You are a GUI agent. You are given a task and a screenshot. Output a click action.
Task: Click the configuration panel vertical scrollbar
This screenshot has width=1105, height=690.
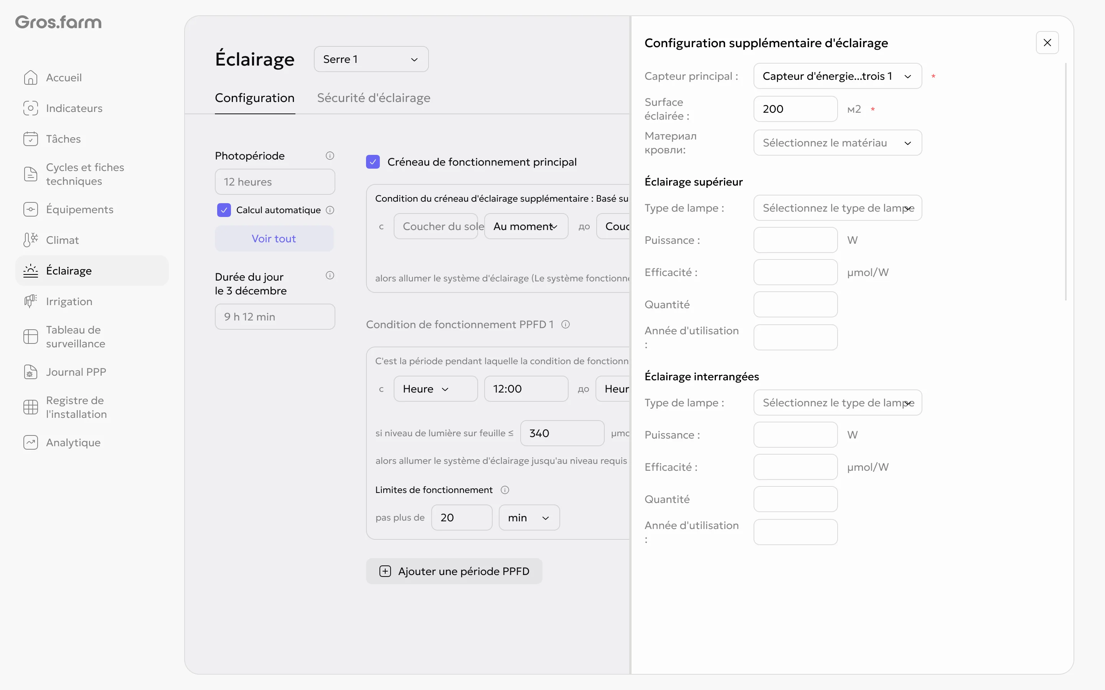tap(1066, 182)
